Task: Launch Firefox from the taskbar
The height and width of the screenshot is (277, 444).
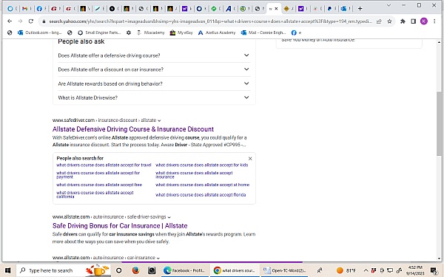Action: coord(135,270)
